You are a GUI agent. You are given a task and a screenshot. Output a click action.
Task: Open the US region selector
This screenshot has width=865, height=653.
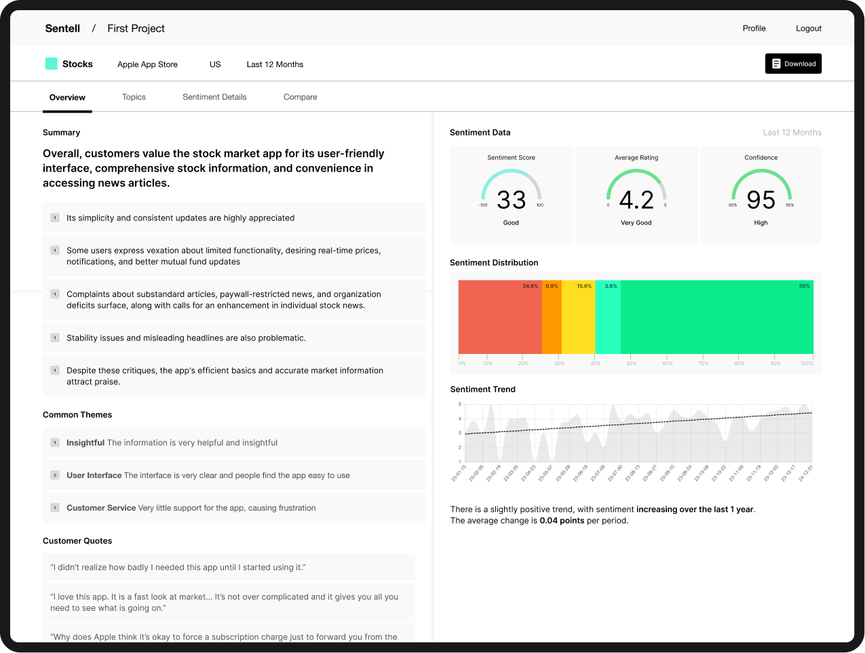[x=215, y=64]
